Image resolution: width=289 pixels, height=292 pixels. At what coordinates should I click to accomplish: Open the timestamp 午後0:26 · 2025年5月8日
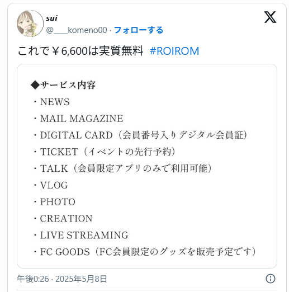coord(62,279)
